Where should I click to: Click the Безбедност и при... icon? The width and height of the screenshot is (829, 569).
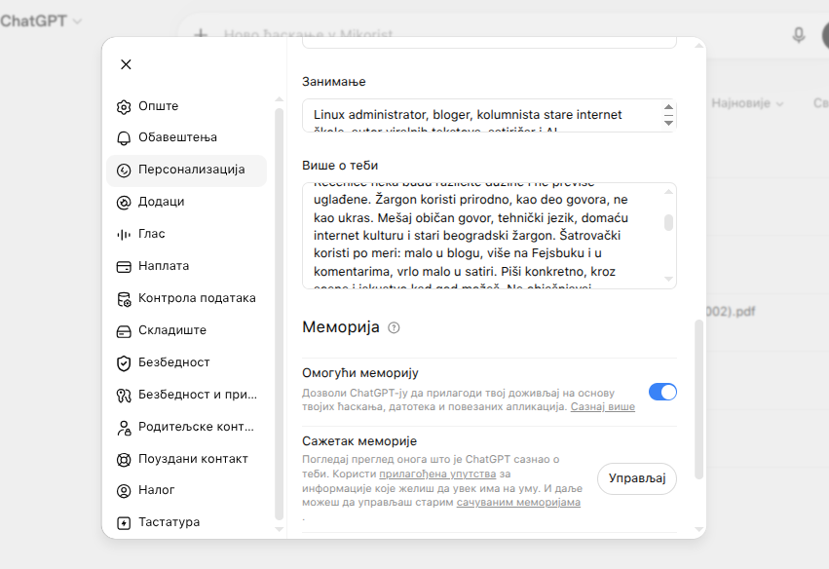pyautogui.click(x=124, y=396)
